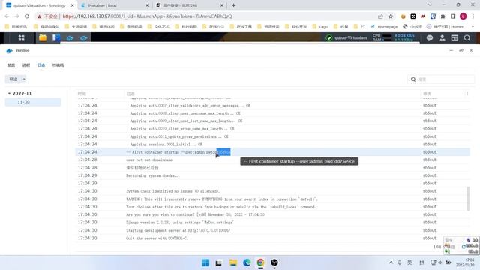Click the CPU/RAM resource monitor widget
This screenshot has height=270, width=480.
tap(394, 38)
